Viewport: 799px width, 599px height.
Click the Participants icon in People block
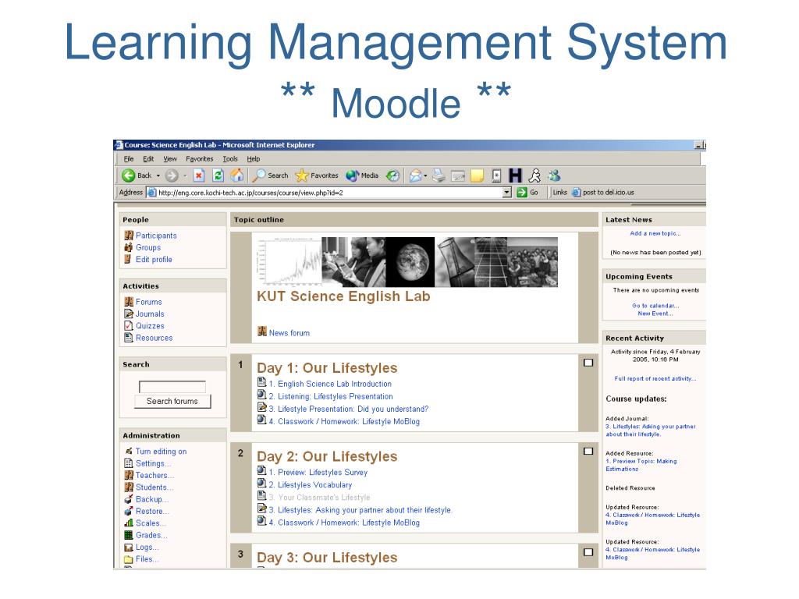click(129, 236)
